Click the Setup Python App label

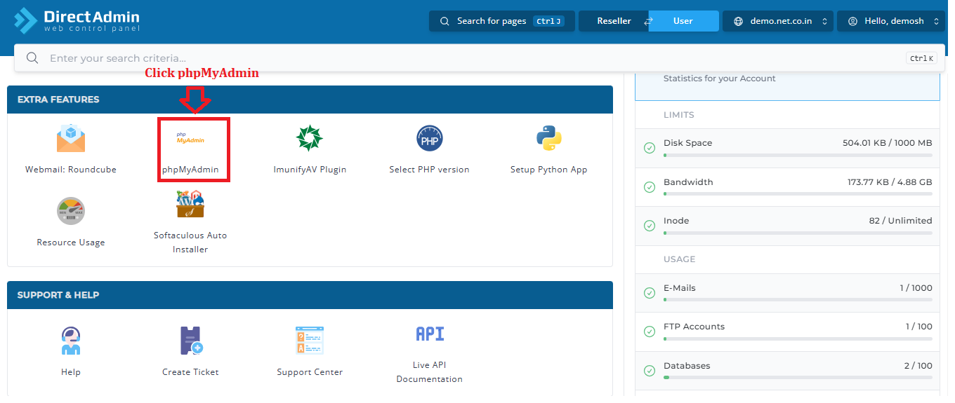pyautogui.click(x=549, y=170)
